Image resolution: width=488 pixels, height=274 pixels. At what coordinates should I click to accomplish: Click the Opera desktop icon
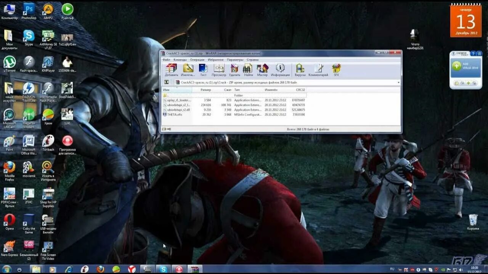10,222
